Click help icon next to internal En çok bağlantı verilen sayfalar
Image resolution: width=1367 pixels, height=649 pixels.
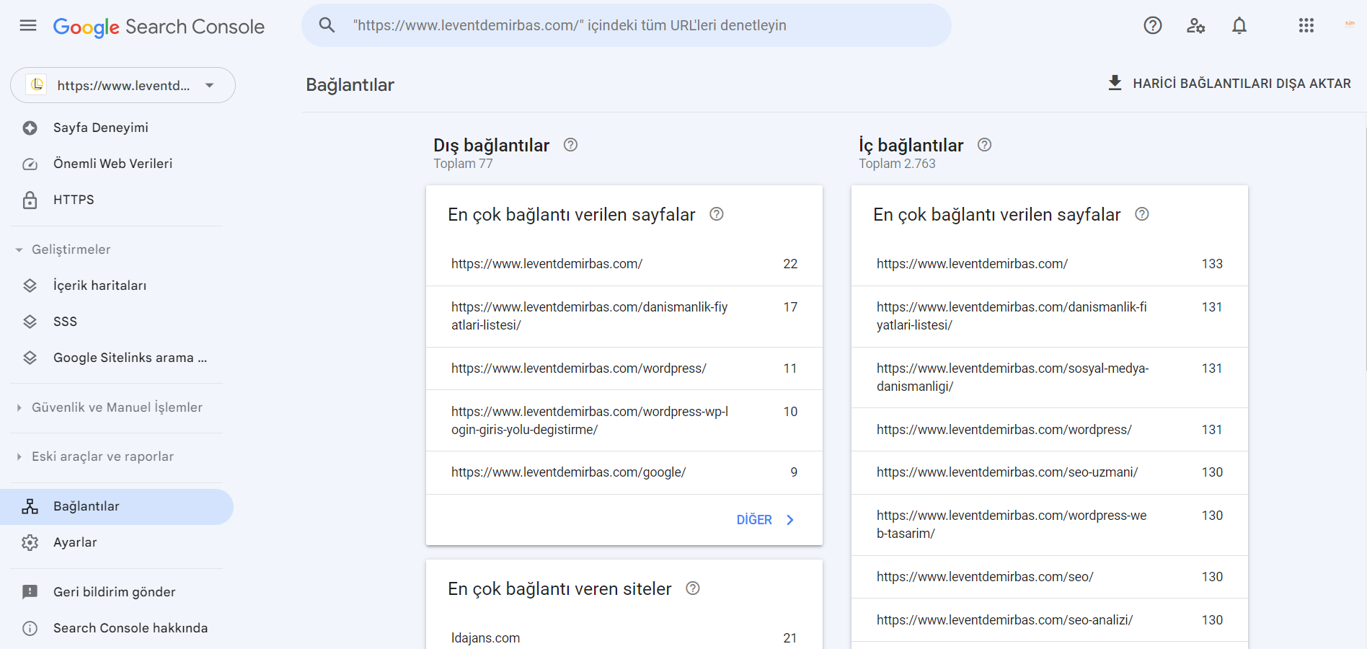tap(1142, 214)
